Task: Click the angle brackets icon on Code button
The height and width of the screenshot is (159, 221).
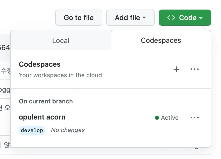Action: pyautogui.click(x=171, y=18)
